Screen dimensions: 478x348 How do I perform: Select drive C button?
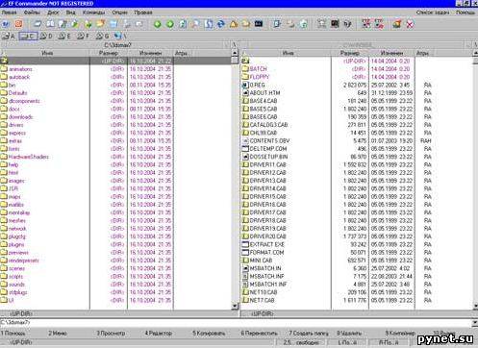28,37
